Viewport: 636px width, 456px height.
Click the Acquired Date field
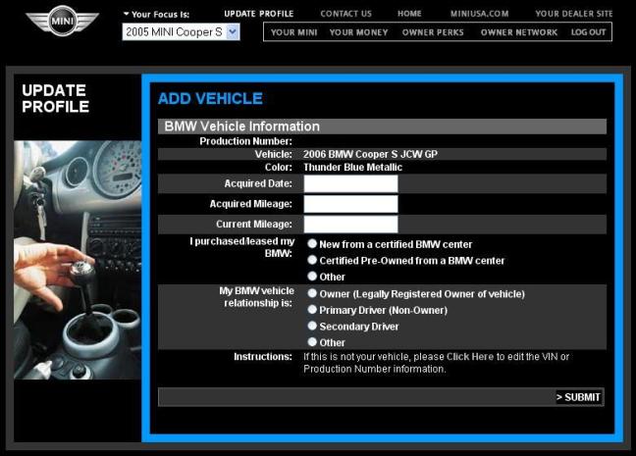pyautogui.click(x=350, y=183)
